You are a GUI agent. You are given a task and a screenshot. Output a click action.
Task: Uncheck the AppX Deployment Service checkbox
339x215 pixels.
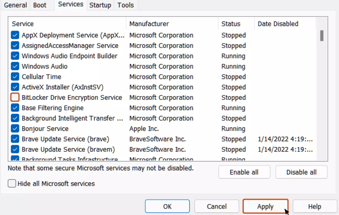[15, 35]
